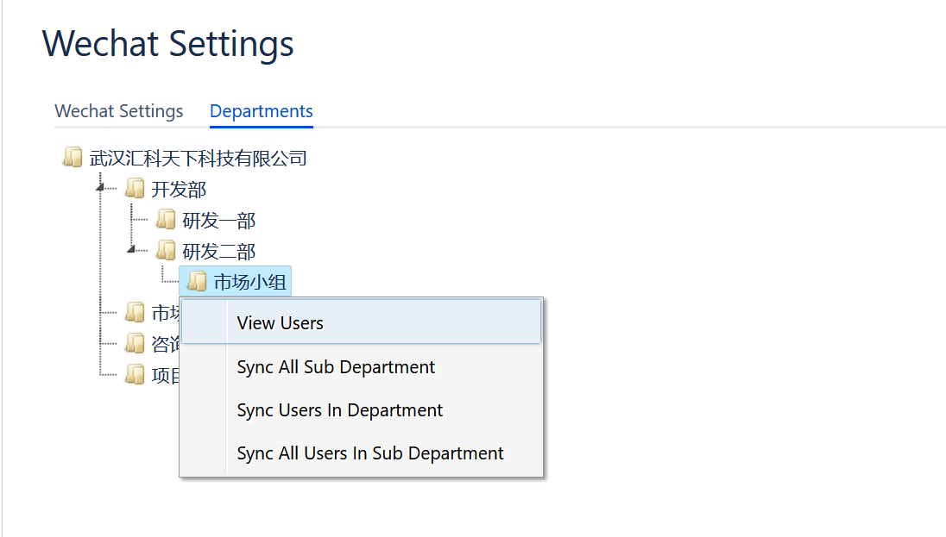Choose View Users from the context menu
The height and width of the screenshot is (537, 946).
click(x=281, y=323)
